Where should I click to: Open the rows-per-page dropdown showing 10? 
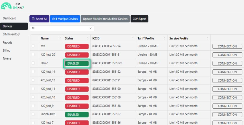[x=62, y=28]
